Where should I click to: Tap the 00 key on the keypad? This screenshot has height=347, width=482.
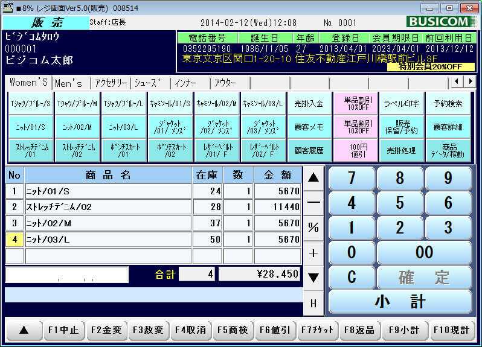[424, 252]
